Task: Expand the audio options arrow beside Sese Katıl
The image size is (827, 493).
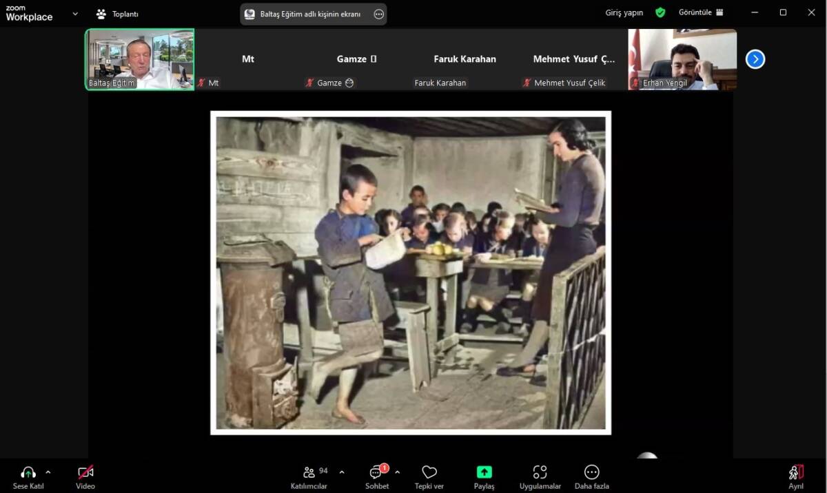Action: pyautogui.click(x=48, y=472)
